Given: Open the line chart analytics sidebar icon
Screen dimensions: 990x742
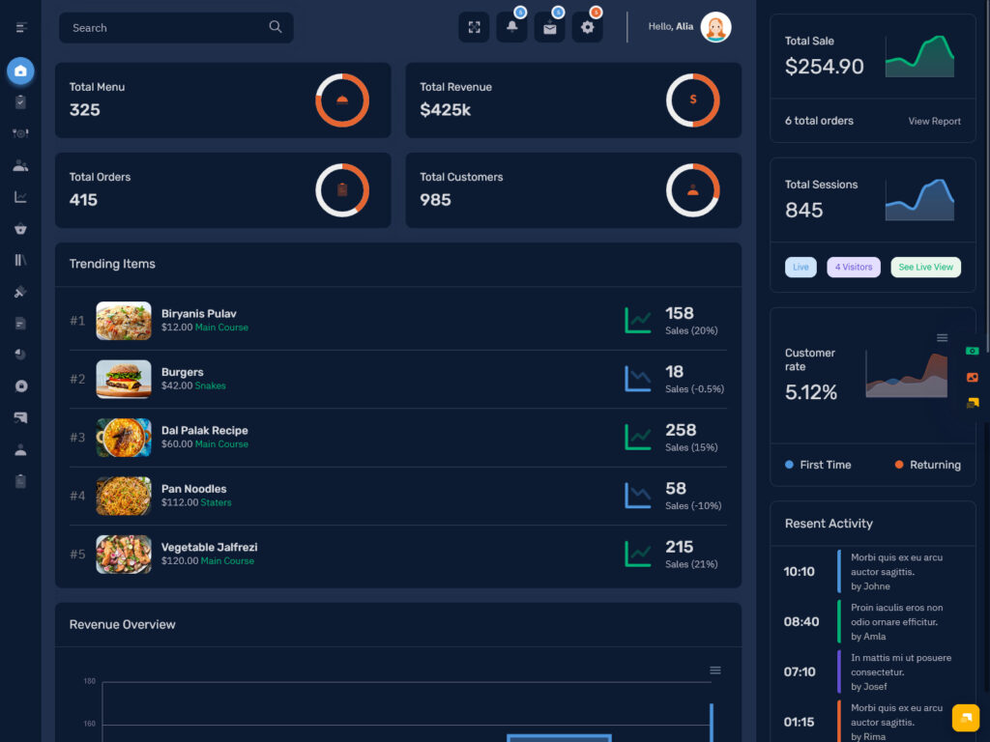Looking at the screenshot, I should 21,197.
